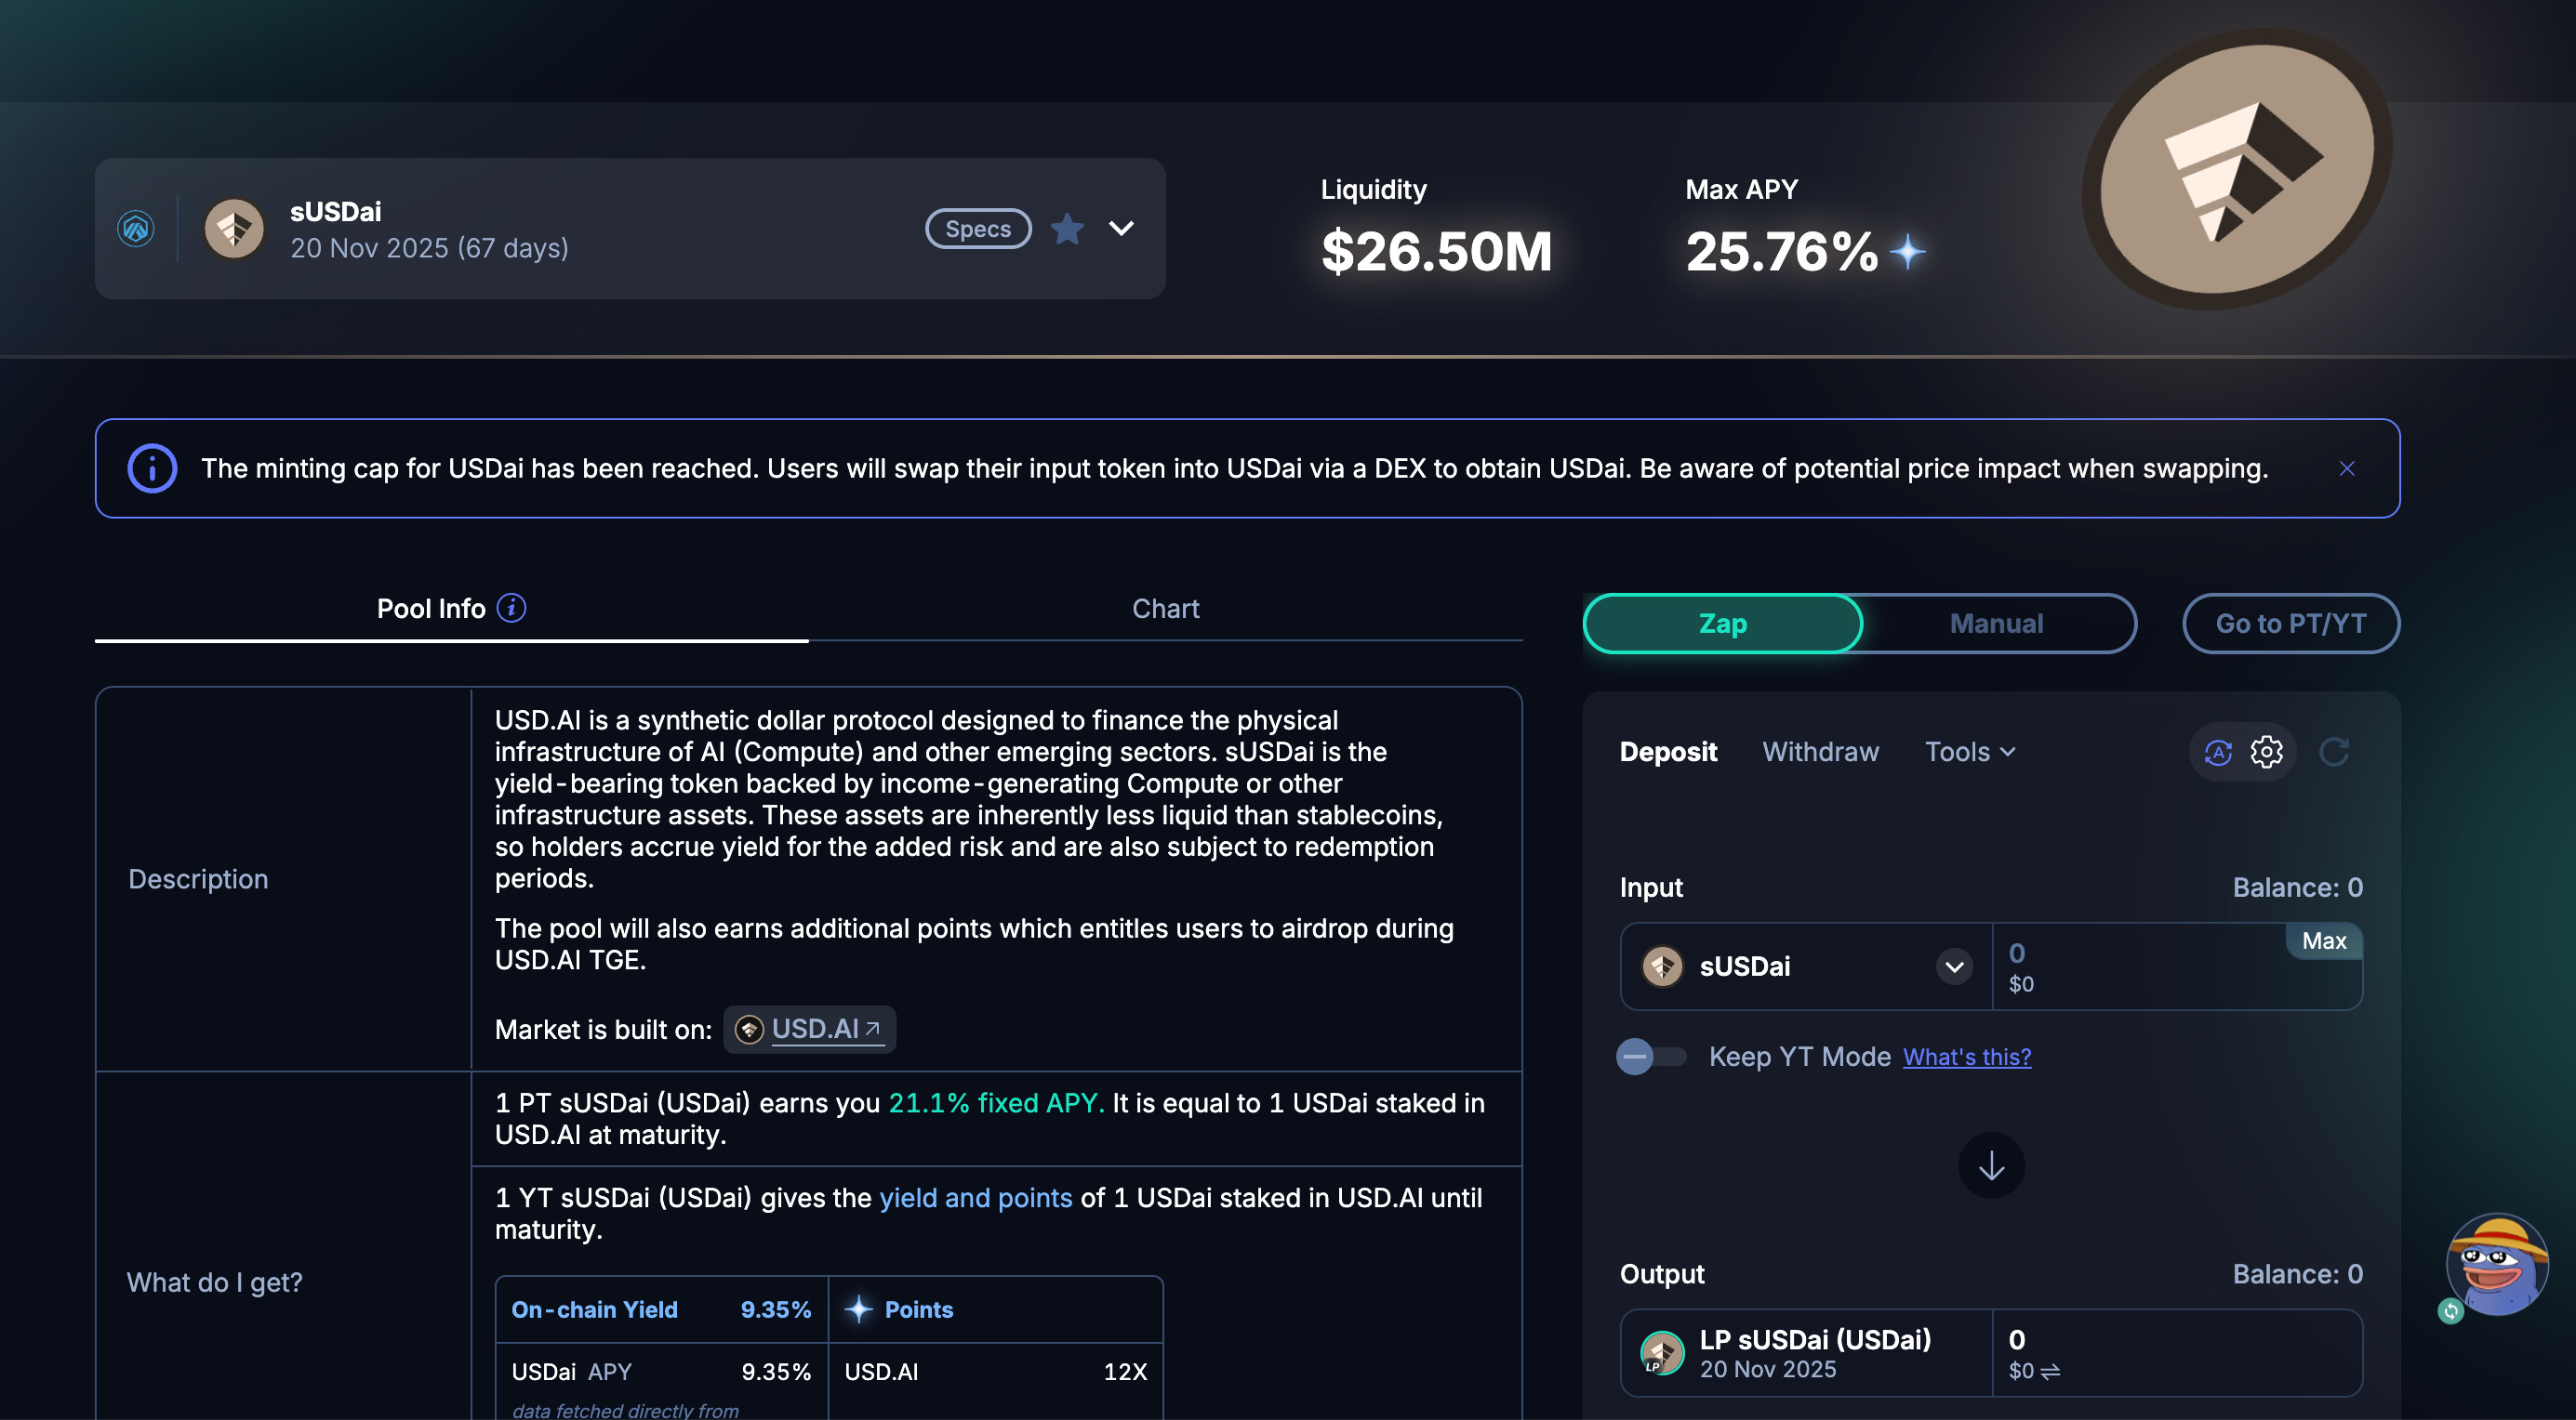The width and height of the screenshot is (2576, 1420).
Task: Click the favorite star icon
Action: pos(1067,229)
